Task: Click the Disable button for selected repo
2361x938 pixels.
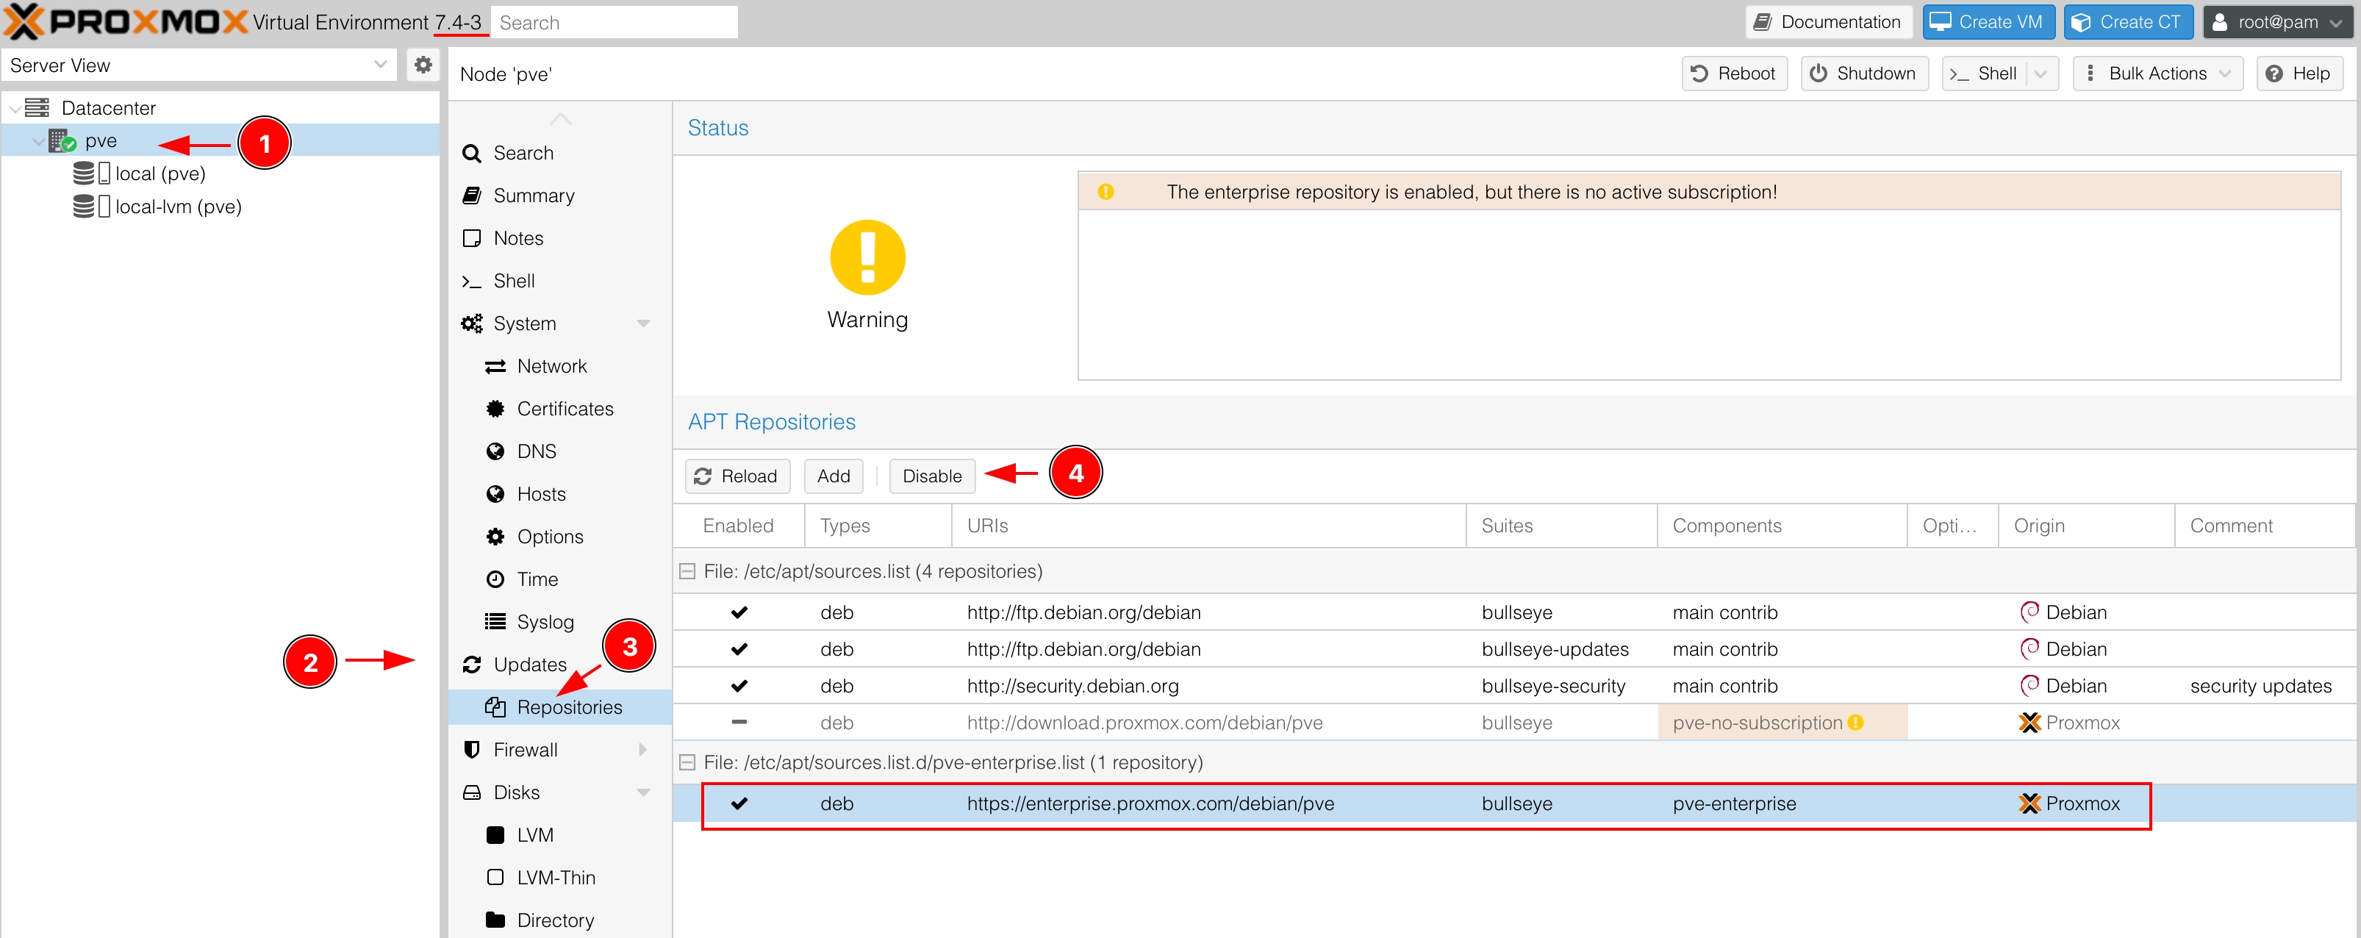Action: pos(931,476)
